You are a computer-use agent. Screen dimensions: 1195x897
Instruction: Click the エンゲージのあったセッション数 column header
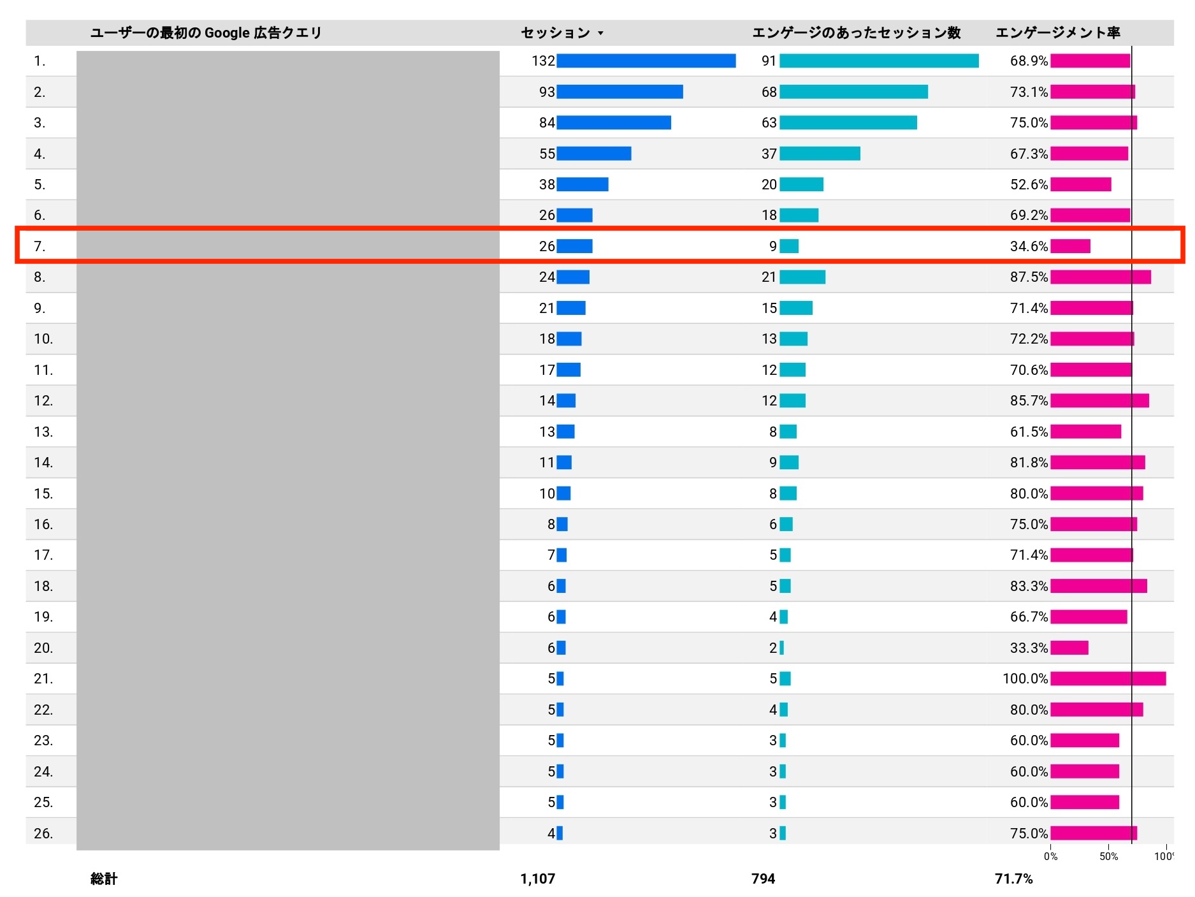click(x=856, y=33)
